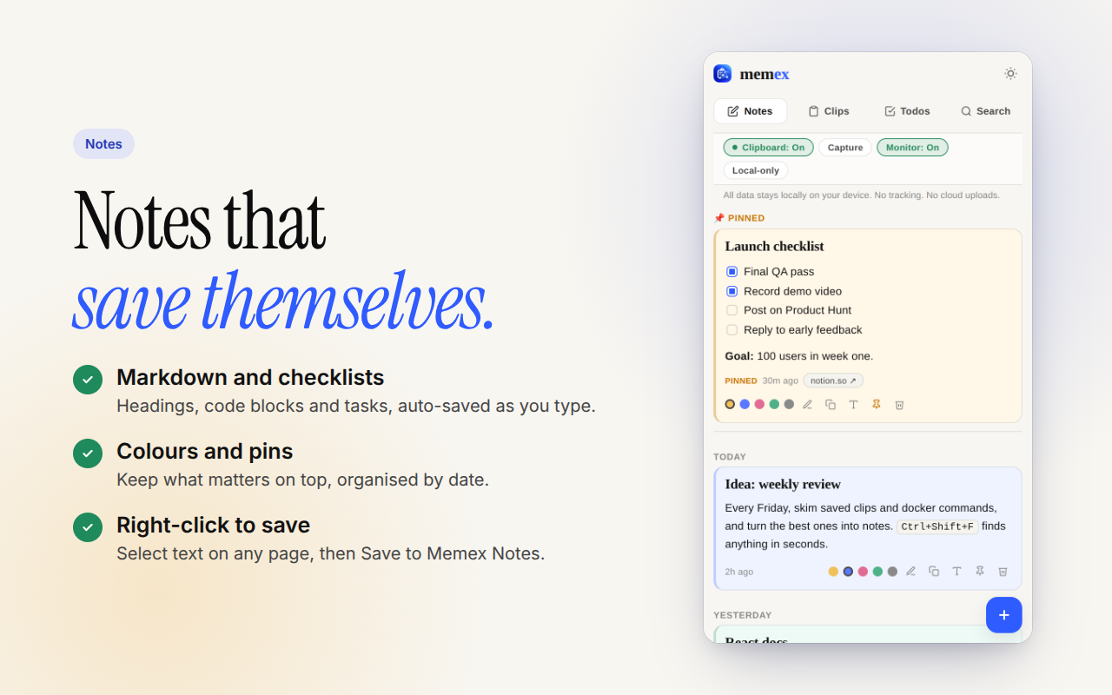Uncheck the Record demo video checkbox
Viewport: 1112px width, 695px height.
click(x=731, y=291)
